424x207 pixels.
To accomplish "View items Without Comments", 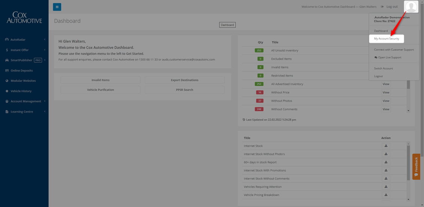I will point(386,109).
